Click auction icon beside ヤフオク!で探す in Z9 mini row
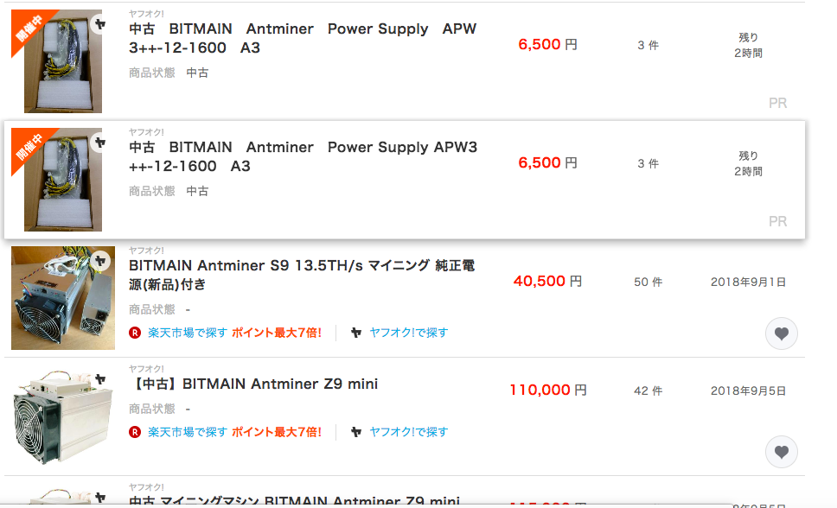Screen dimensions: 837x508 click(356, 432)
